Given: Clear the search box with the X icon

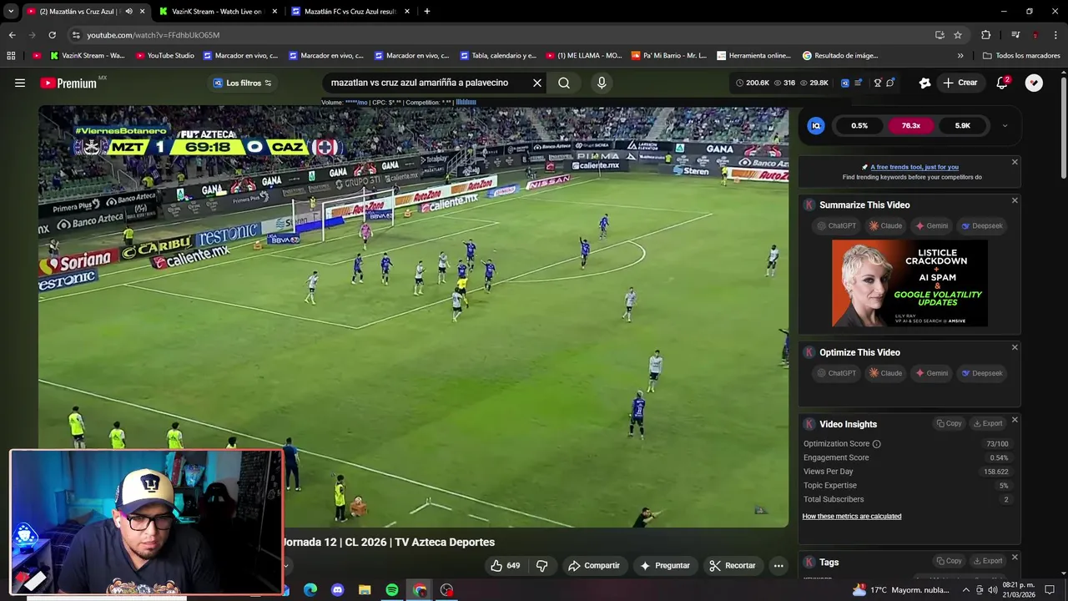Looking at the screenshot, I should pyautogui.click(x=537, y=83).
